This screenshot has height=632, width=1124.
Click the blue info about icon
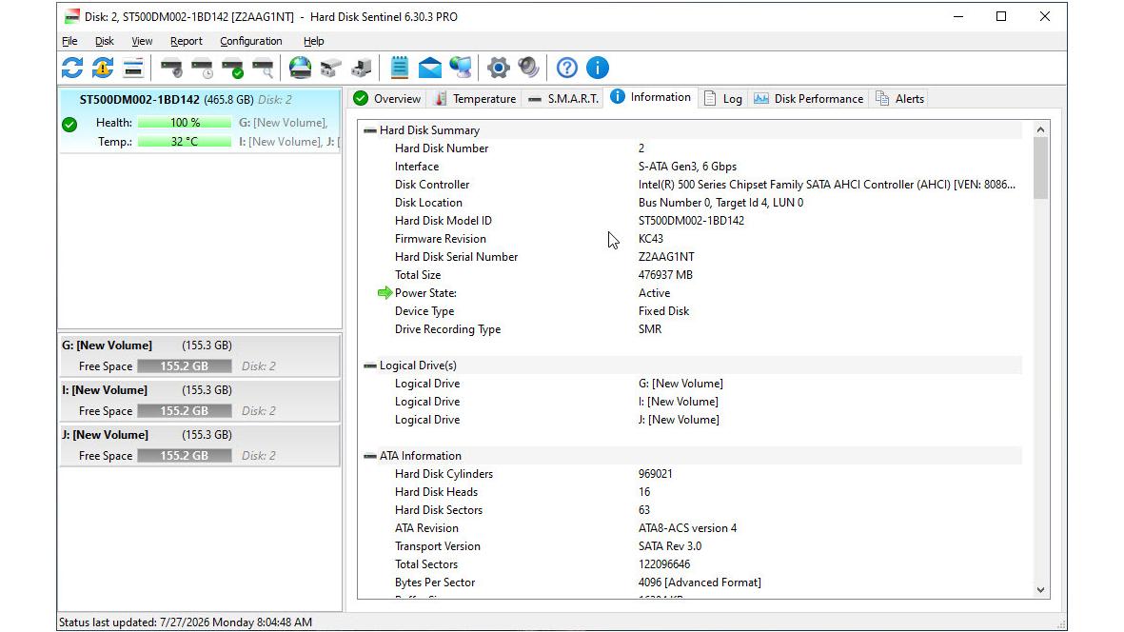(597, 69)
